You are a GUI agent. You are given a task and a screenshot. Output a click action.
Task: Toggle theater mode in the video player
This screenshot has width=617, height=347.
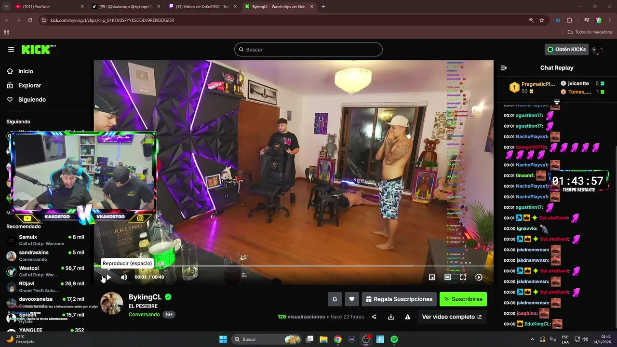click(447, 277)
